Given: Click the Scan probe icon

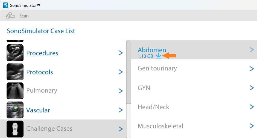Looking at the screenshot, I should [10, 16].
